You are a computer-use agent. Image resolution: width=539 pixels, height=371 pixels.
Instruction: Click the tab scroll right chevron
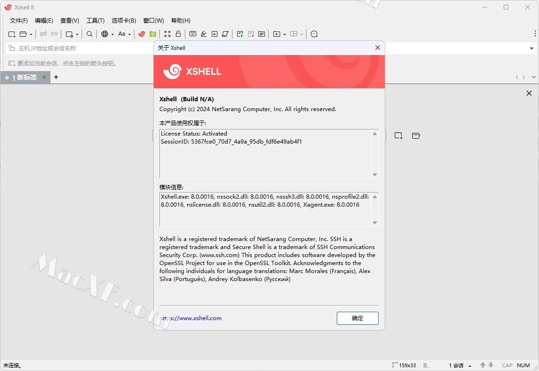[x=523, y=77]
